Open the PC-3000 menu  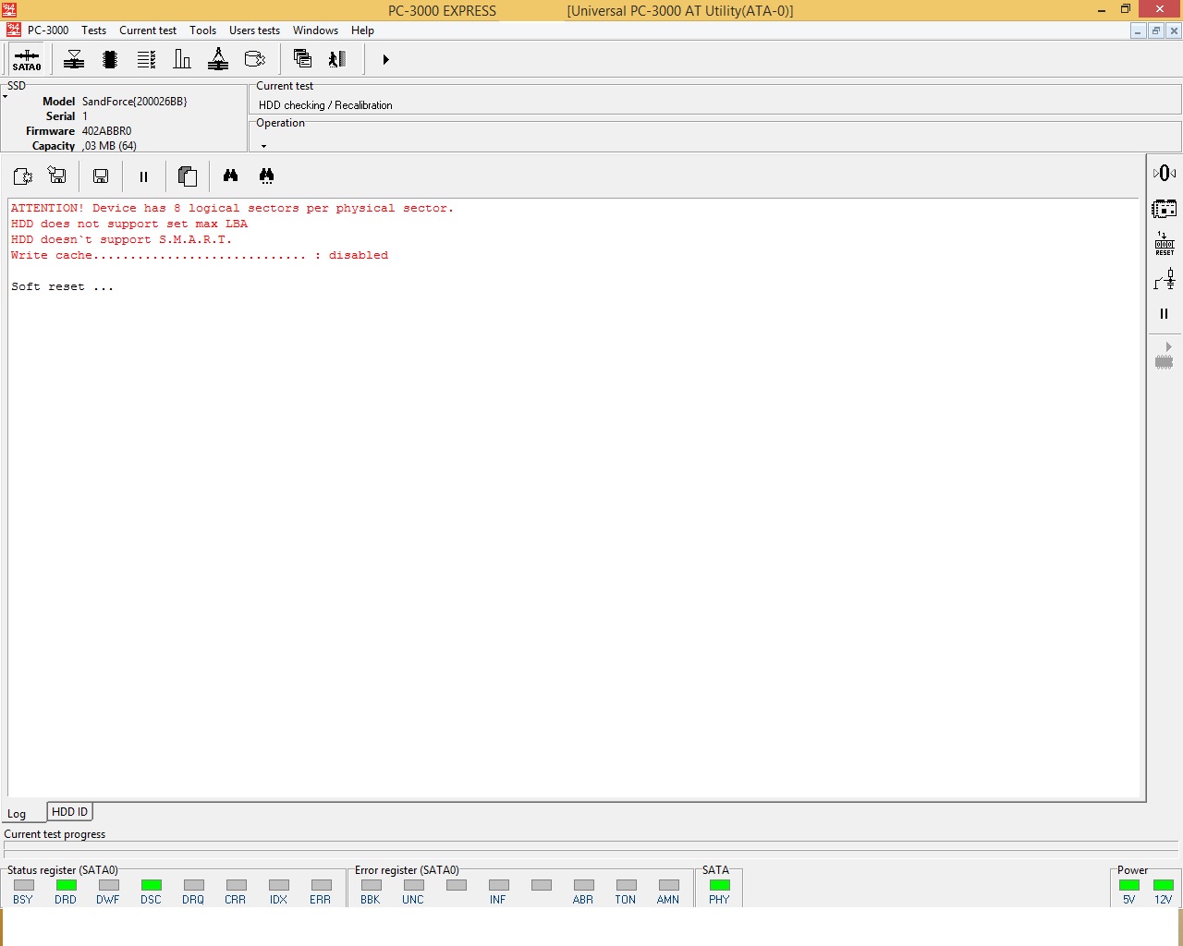pyautogui.click(x=48, y=30)
